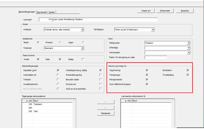Select the Prosent radio button
This screenshot has height=129, width=204.
(x=60, y=42)
